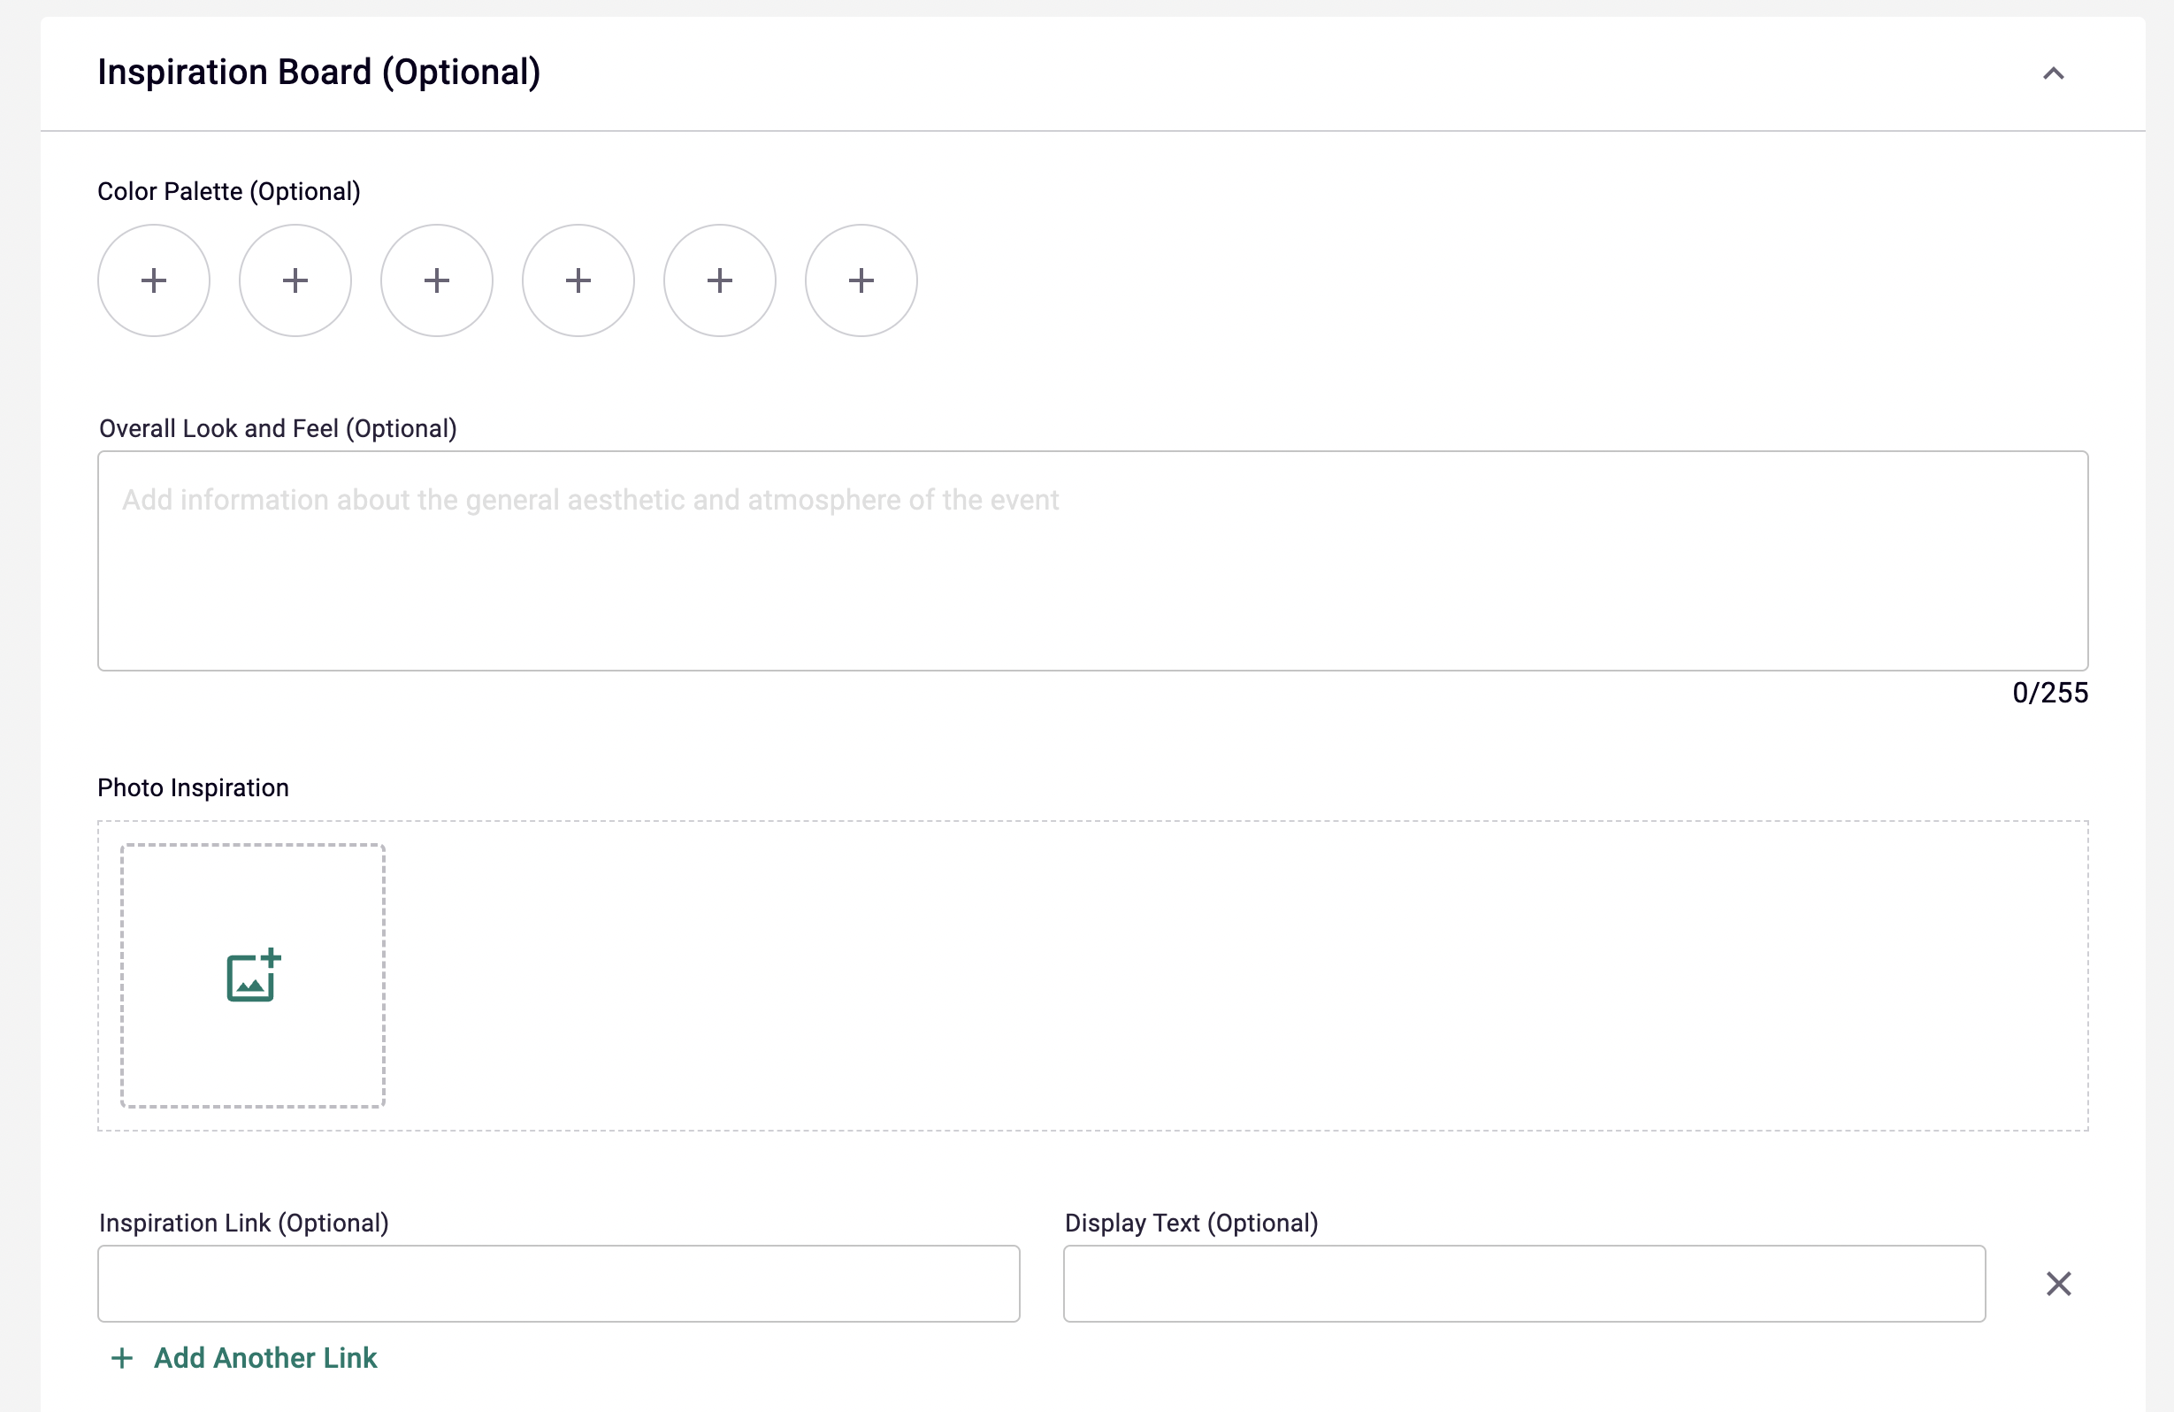Collapse the Inspiration Board section
Image resolution: width=2174 pixels, height=1412 pixels.
coord(2053,73)
